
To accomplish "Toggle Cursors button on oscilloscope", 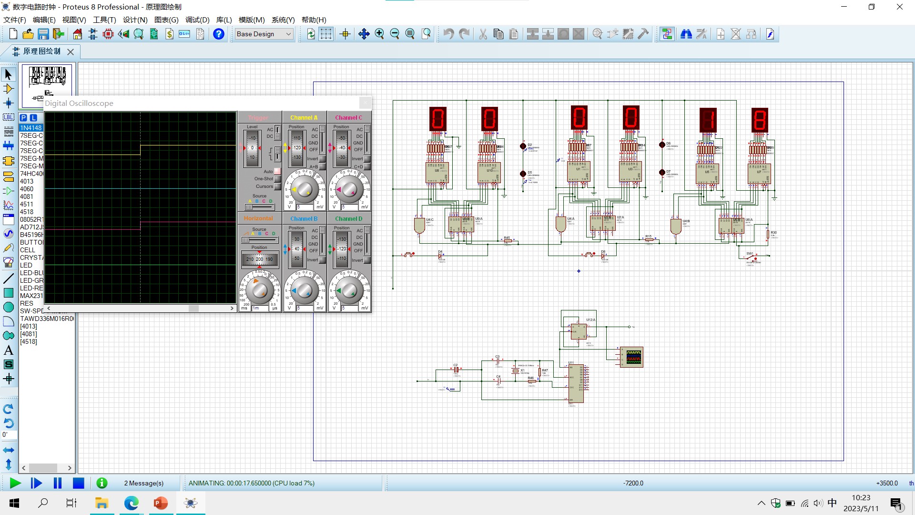I will tap(277, 186).
